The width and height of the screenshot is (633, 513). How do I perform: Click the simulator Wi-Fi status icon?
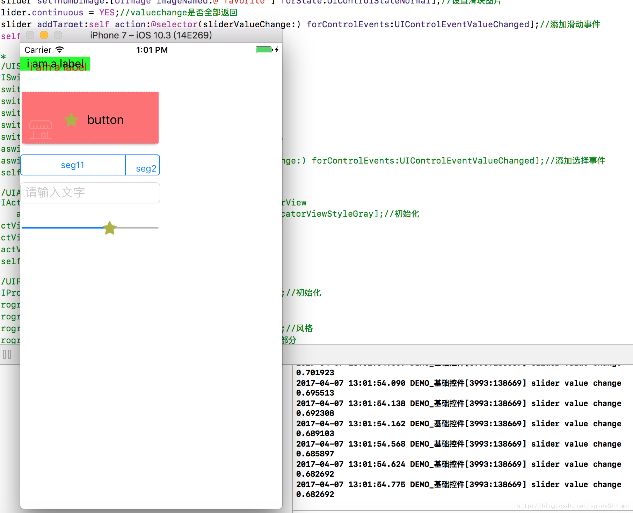(60, 50)
